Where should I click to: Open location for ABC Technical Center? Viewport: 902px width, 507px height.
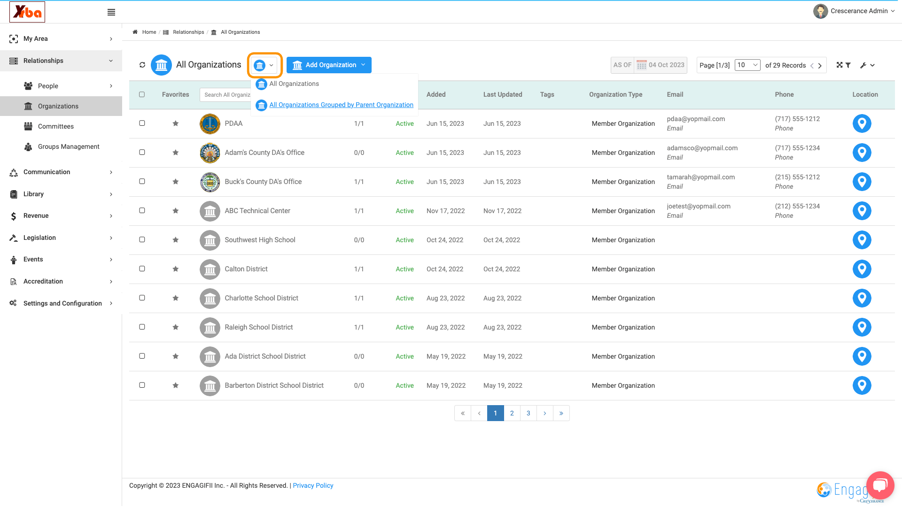(x=862, y=211)
